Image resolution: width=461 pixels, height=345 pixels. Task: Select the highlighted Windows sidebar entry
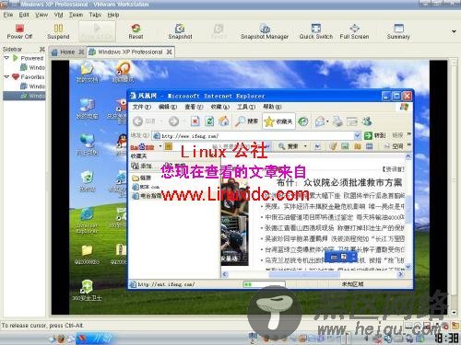coord(24,96)
